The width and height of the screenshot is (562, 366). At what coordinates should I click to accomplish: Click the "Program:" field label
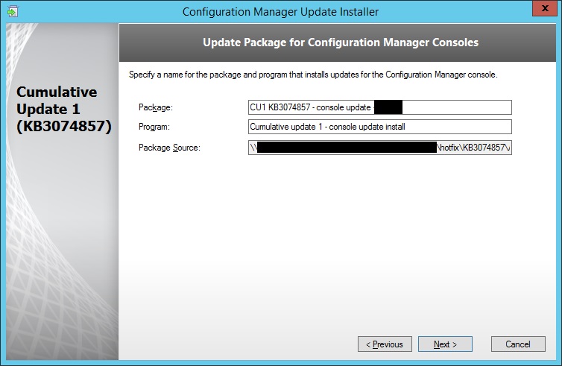pyautogui.click(x=155, y=127)
